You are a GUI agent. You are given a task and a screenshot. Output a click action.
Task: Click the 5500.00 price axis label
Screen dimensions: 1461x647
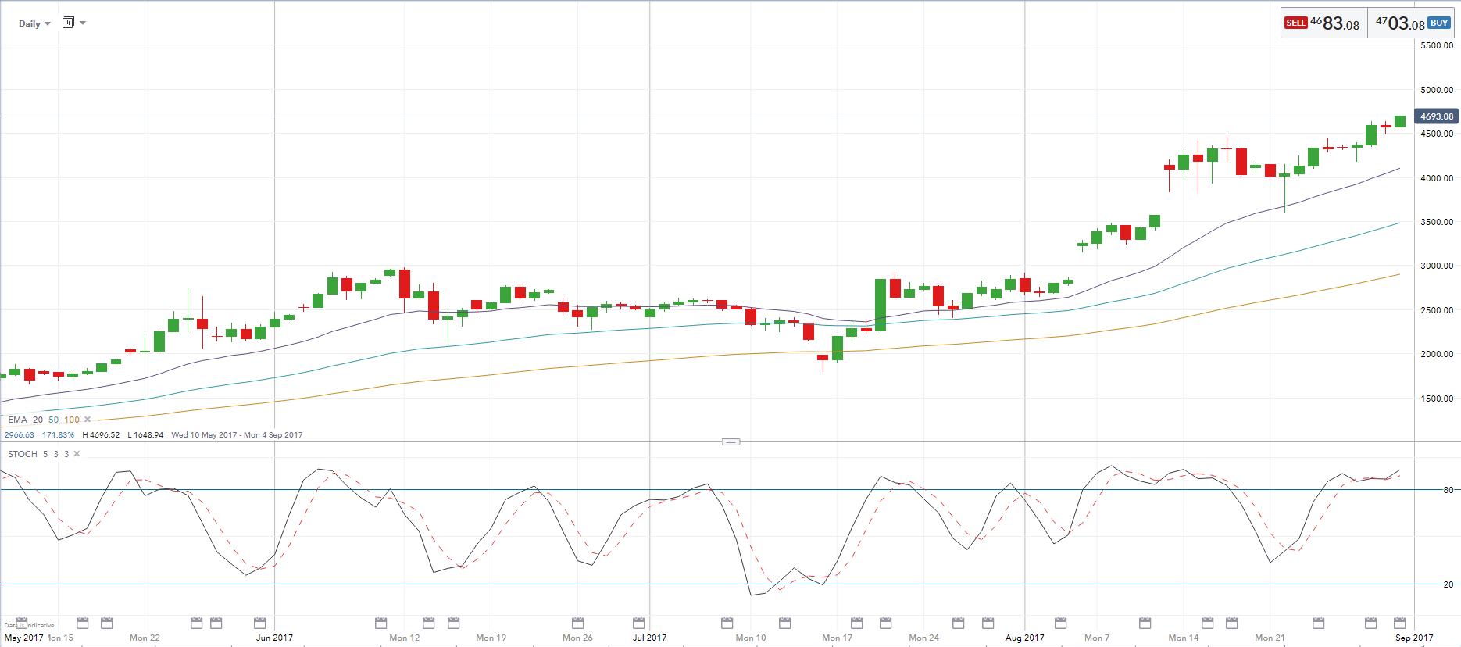1437,45
